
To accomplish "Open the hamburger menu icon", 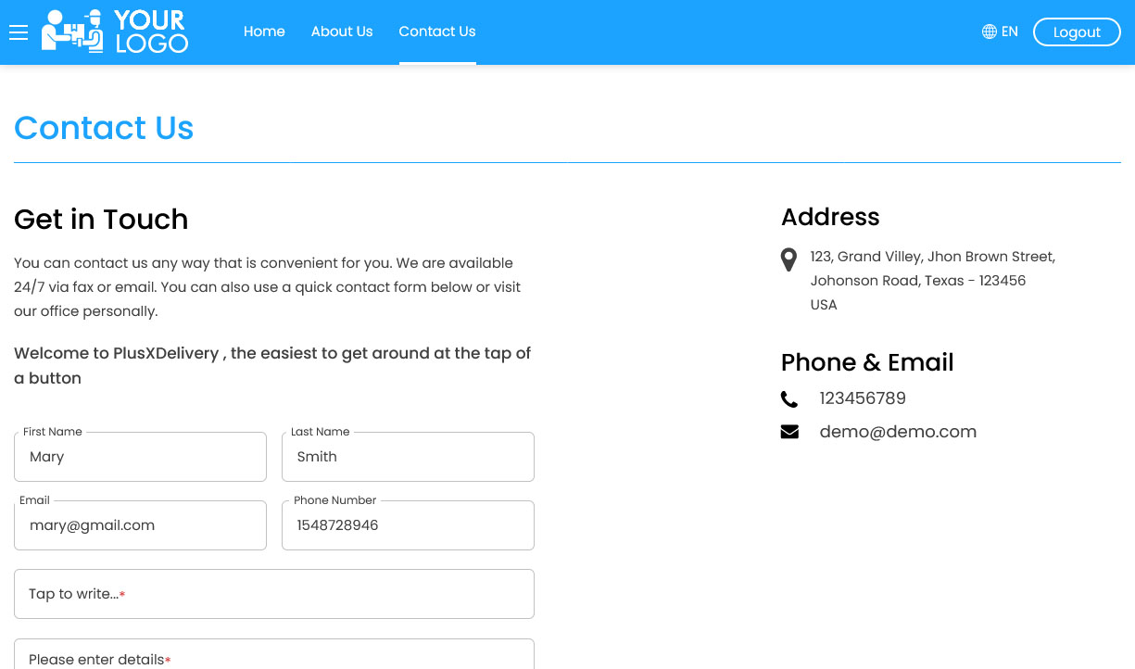I will click(19, 32).
